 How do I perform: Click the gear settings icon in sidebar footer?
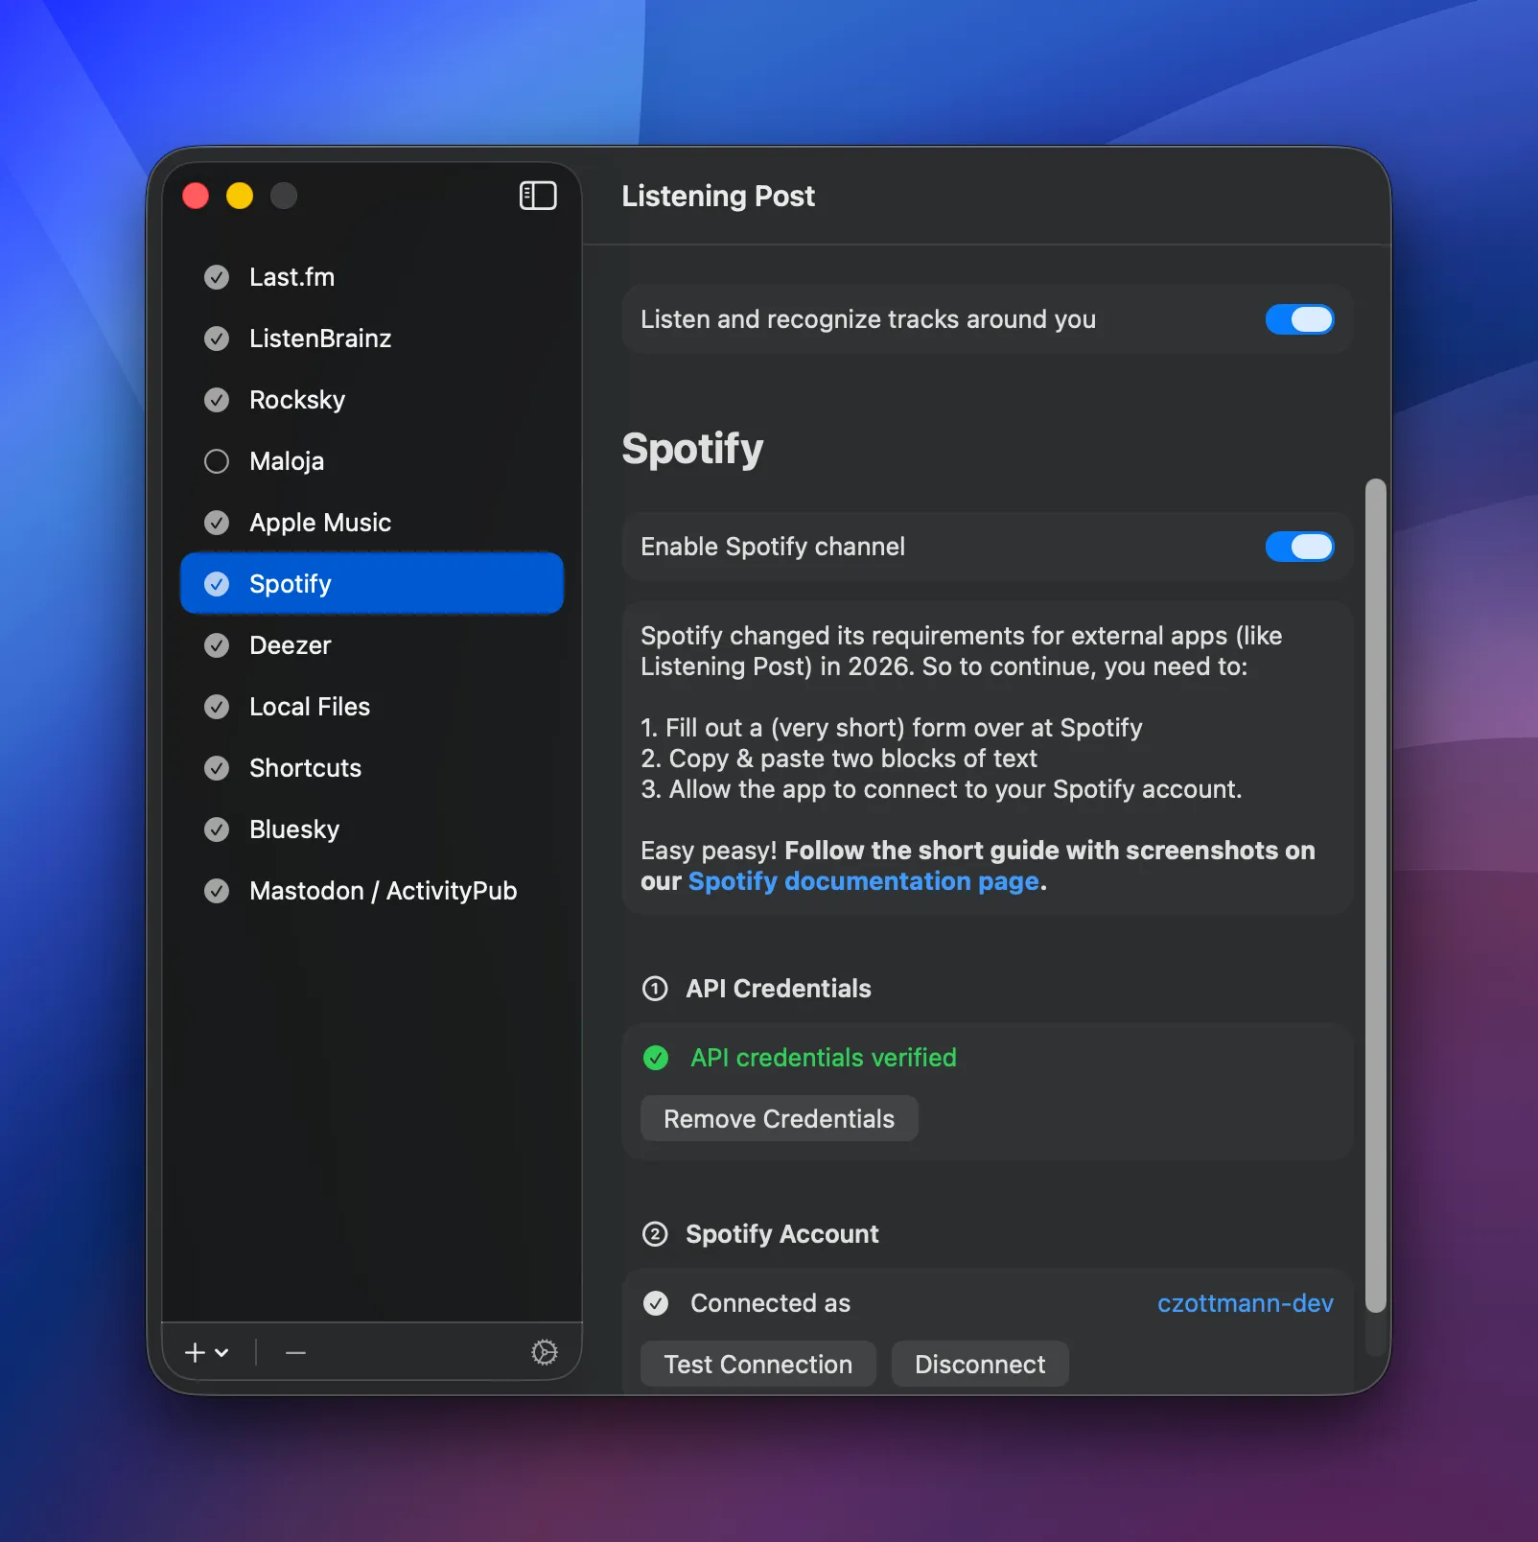point(545,1352)
